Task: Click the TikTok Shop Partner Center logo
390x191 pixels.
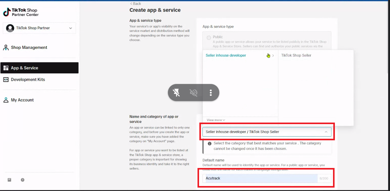Action: 21,12
